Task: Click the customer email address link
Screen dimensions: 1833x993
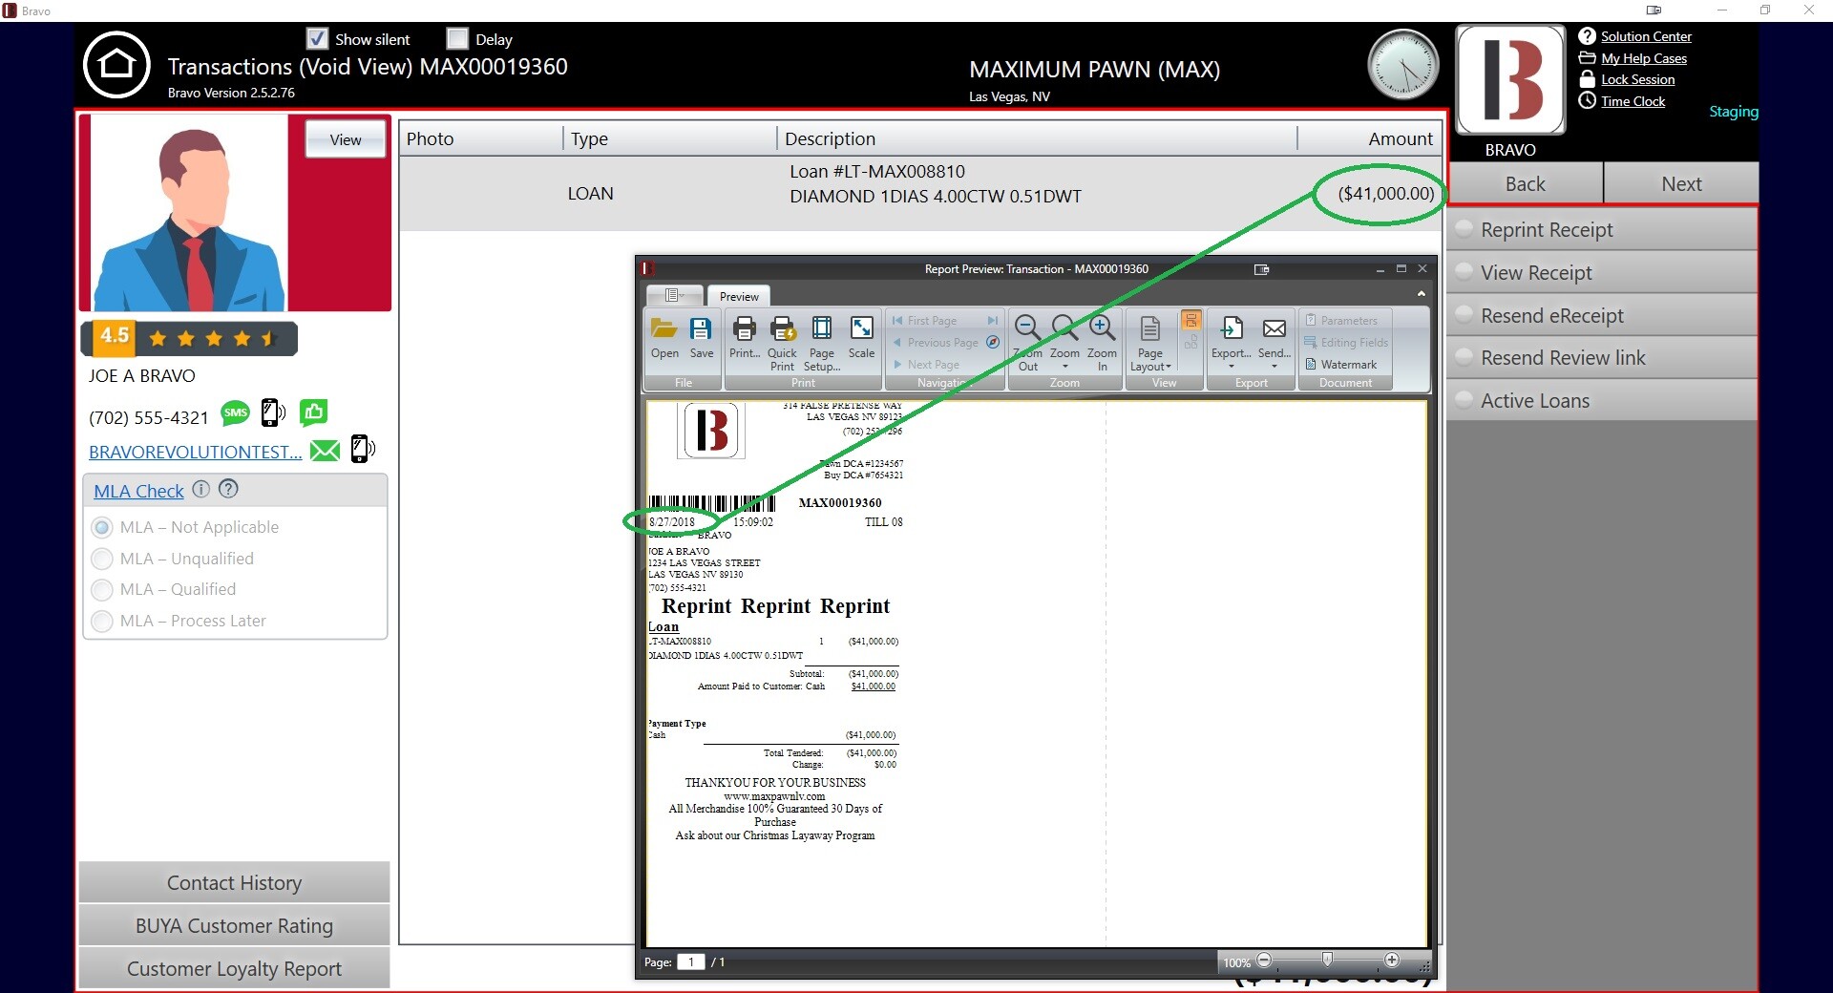Action: tap(195, 452)
